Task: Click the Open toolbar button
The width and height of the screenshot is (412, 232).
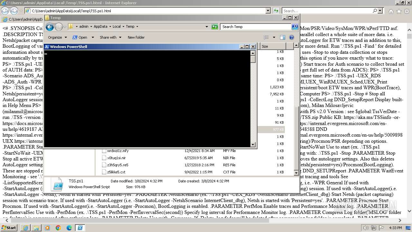Action: (x=80, y=37)
